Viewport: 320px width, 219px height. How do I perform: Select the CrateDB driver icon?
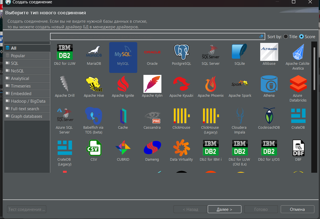click(298, 116)
